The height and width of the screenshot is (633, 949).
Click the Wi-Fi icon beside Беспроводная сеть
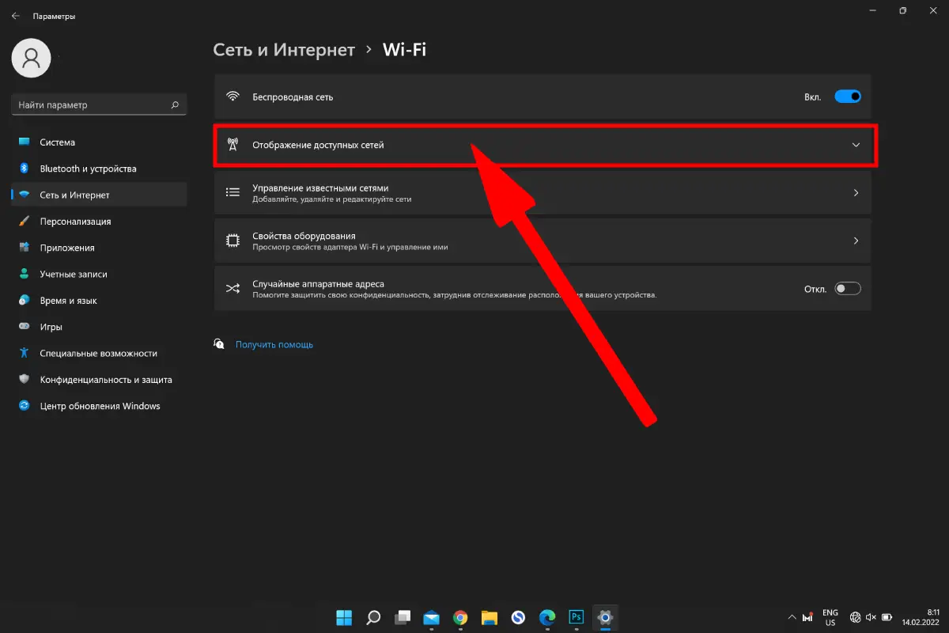pos(233,97)
